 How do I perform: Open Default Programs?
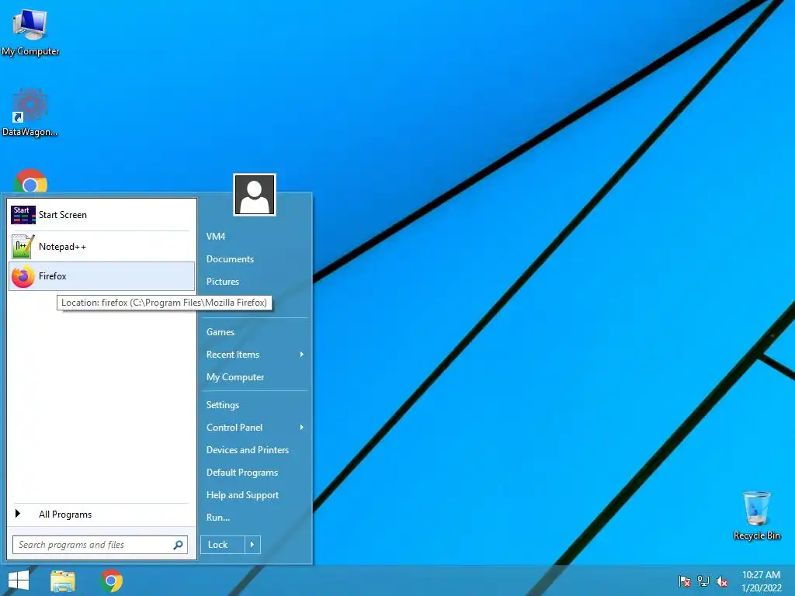[242, 473]
